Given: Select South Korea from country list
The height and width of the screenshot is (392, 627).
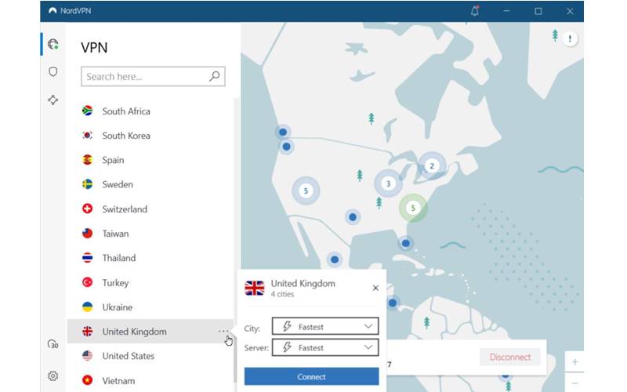Looking at the screenshot, I should coord(125,136).
